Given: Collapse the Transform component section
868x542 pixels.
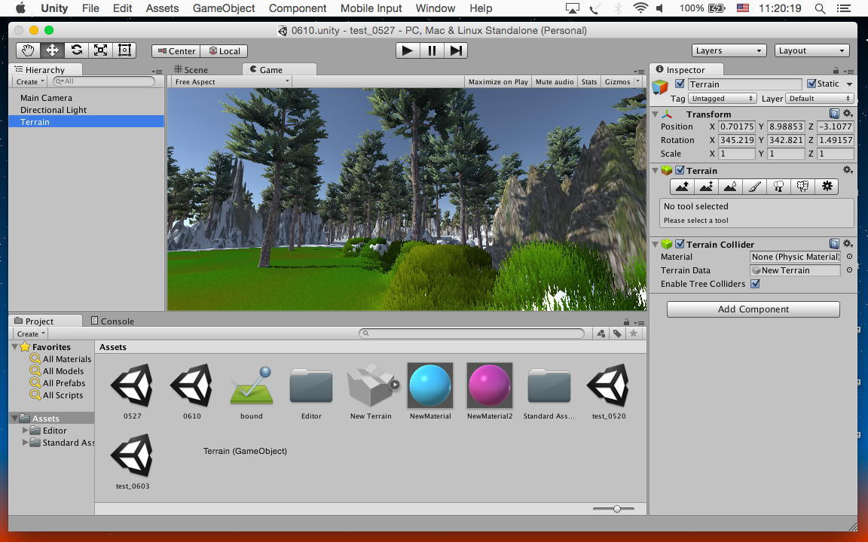Looking at the screenshot, I should click(x=656, y=114).
